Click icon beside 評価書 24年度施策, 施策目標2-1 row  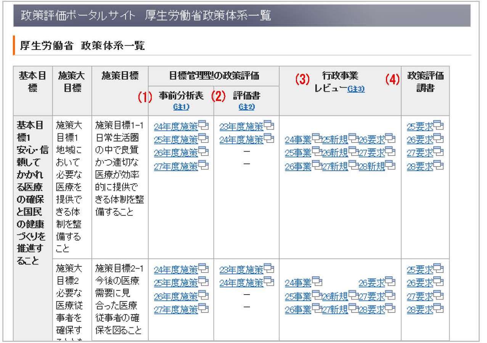tap(270, 282)
